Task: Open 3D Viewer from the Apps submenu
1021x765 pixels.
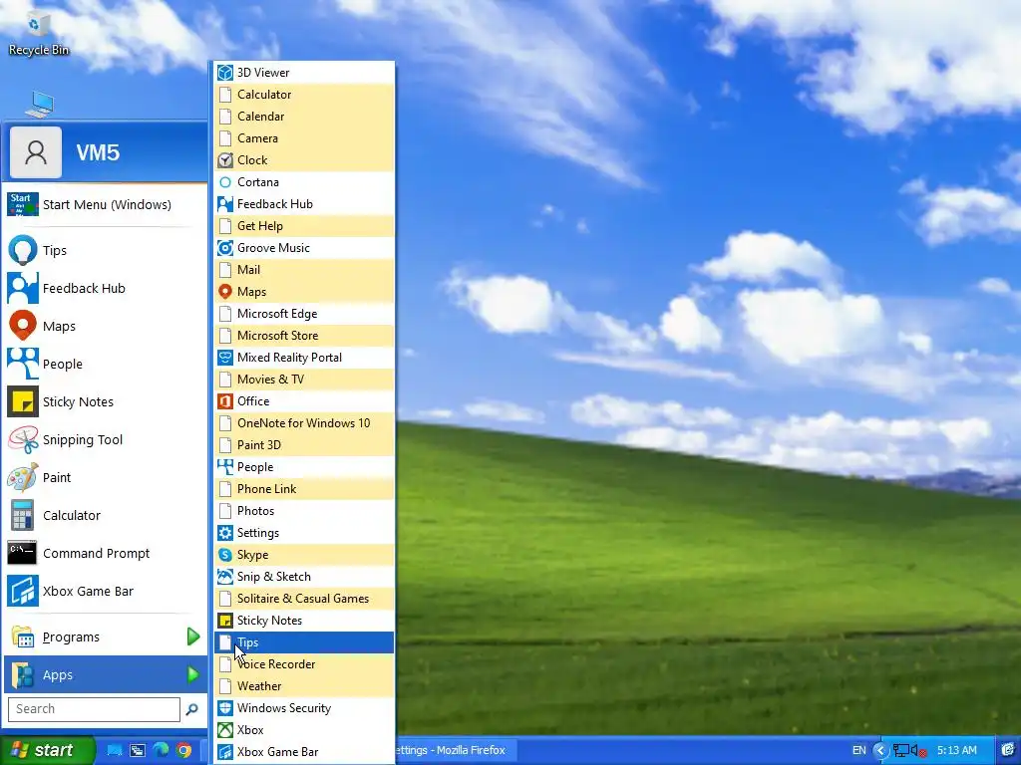Action: [304, 72]
